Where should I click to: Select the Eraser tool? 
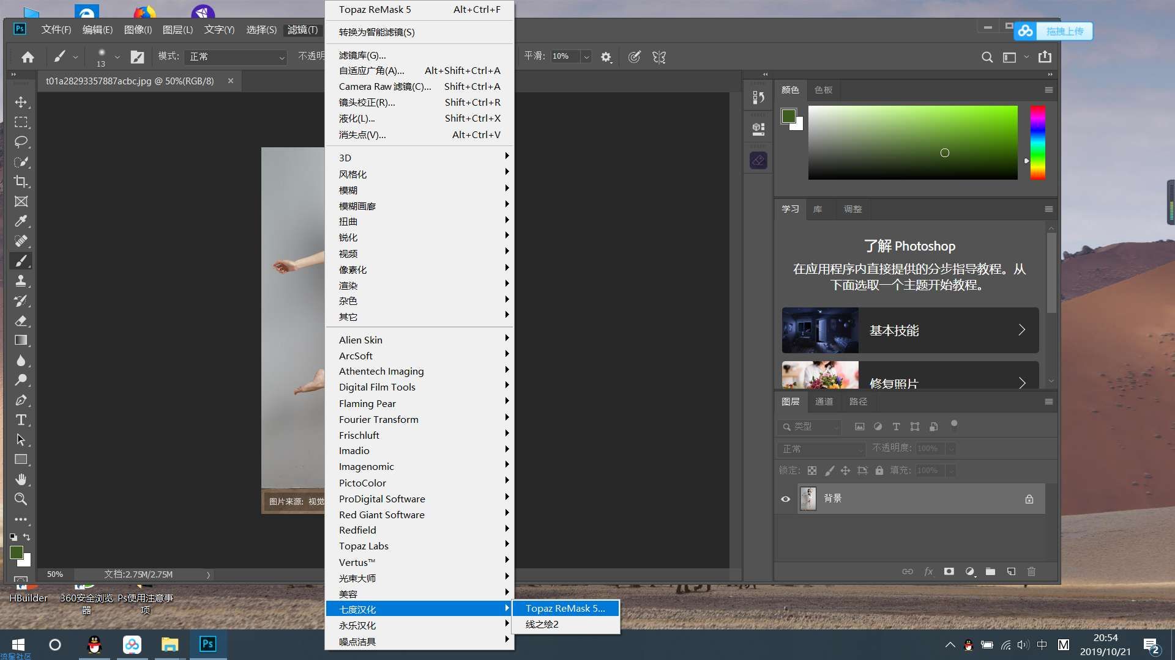click(x=21, y=320)
